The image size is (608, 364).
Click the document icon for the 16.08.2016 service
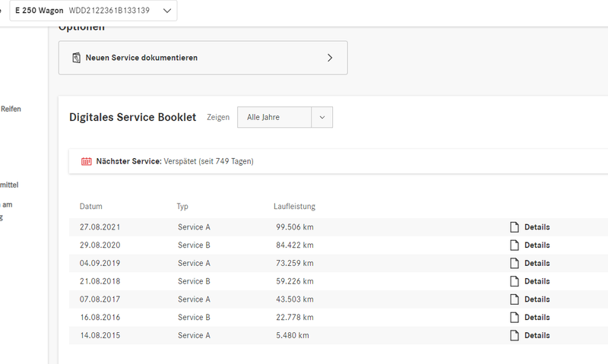[x=515, y=318]
